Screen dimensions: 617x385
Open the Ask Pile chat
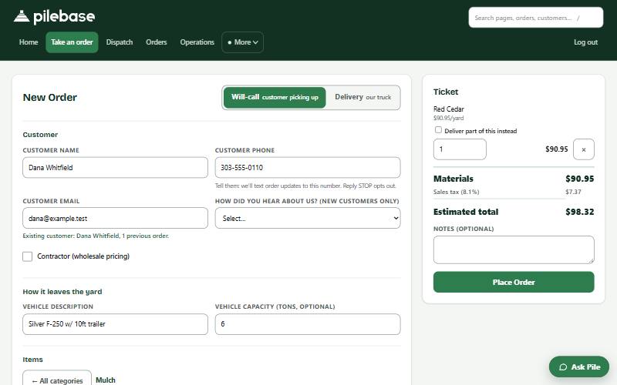(x=579, y=367)
